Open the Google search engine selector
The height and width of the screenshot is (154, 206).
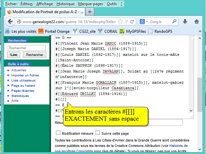pos(144,21)
